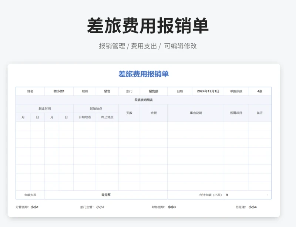The width and height of the screenshot is (296, 227).
Task: Select the 4张 value cell
Action: click(x=260, y=91)
